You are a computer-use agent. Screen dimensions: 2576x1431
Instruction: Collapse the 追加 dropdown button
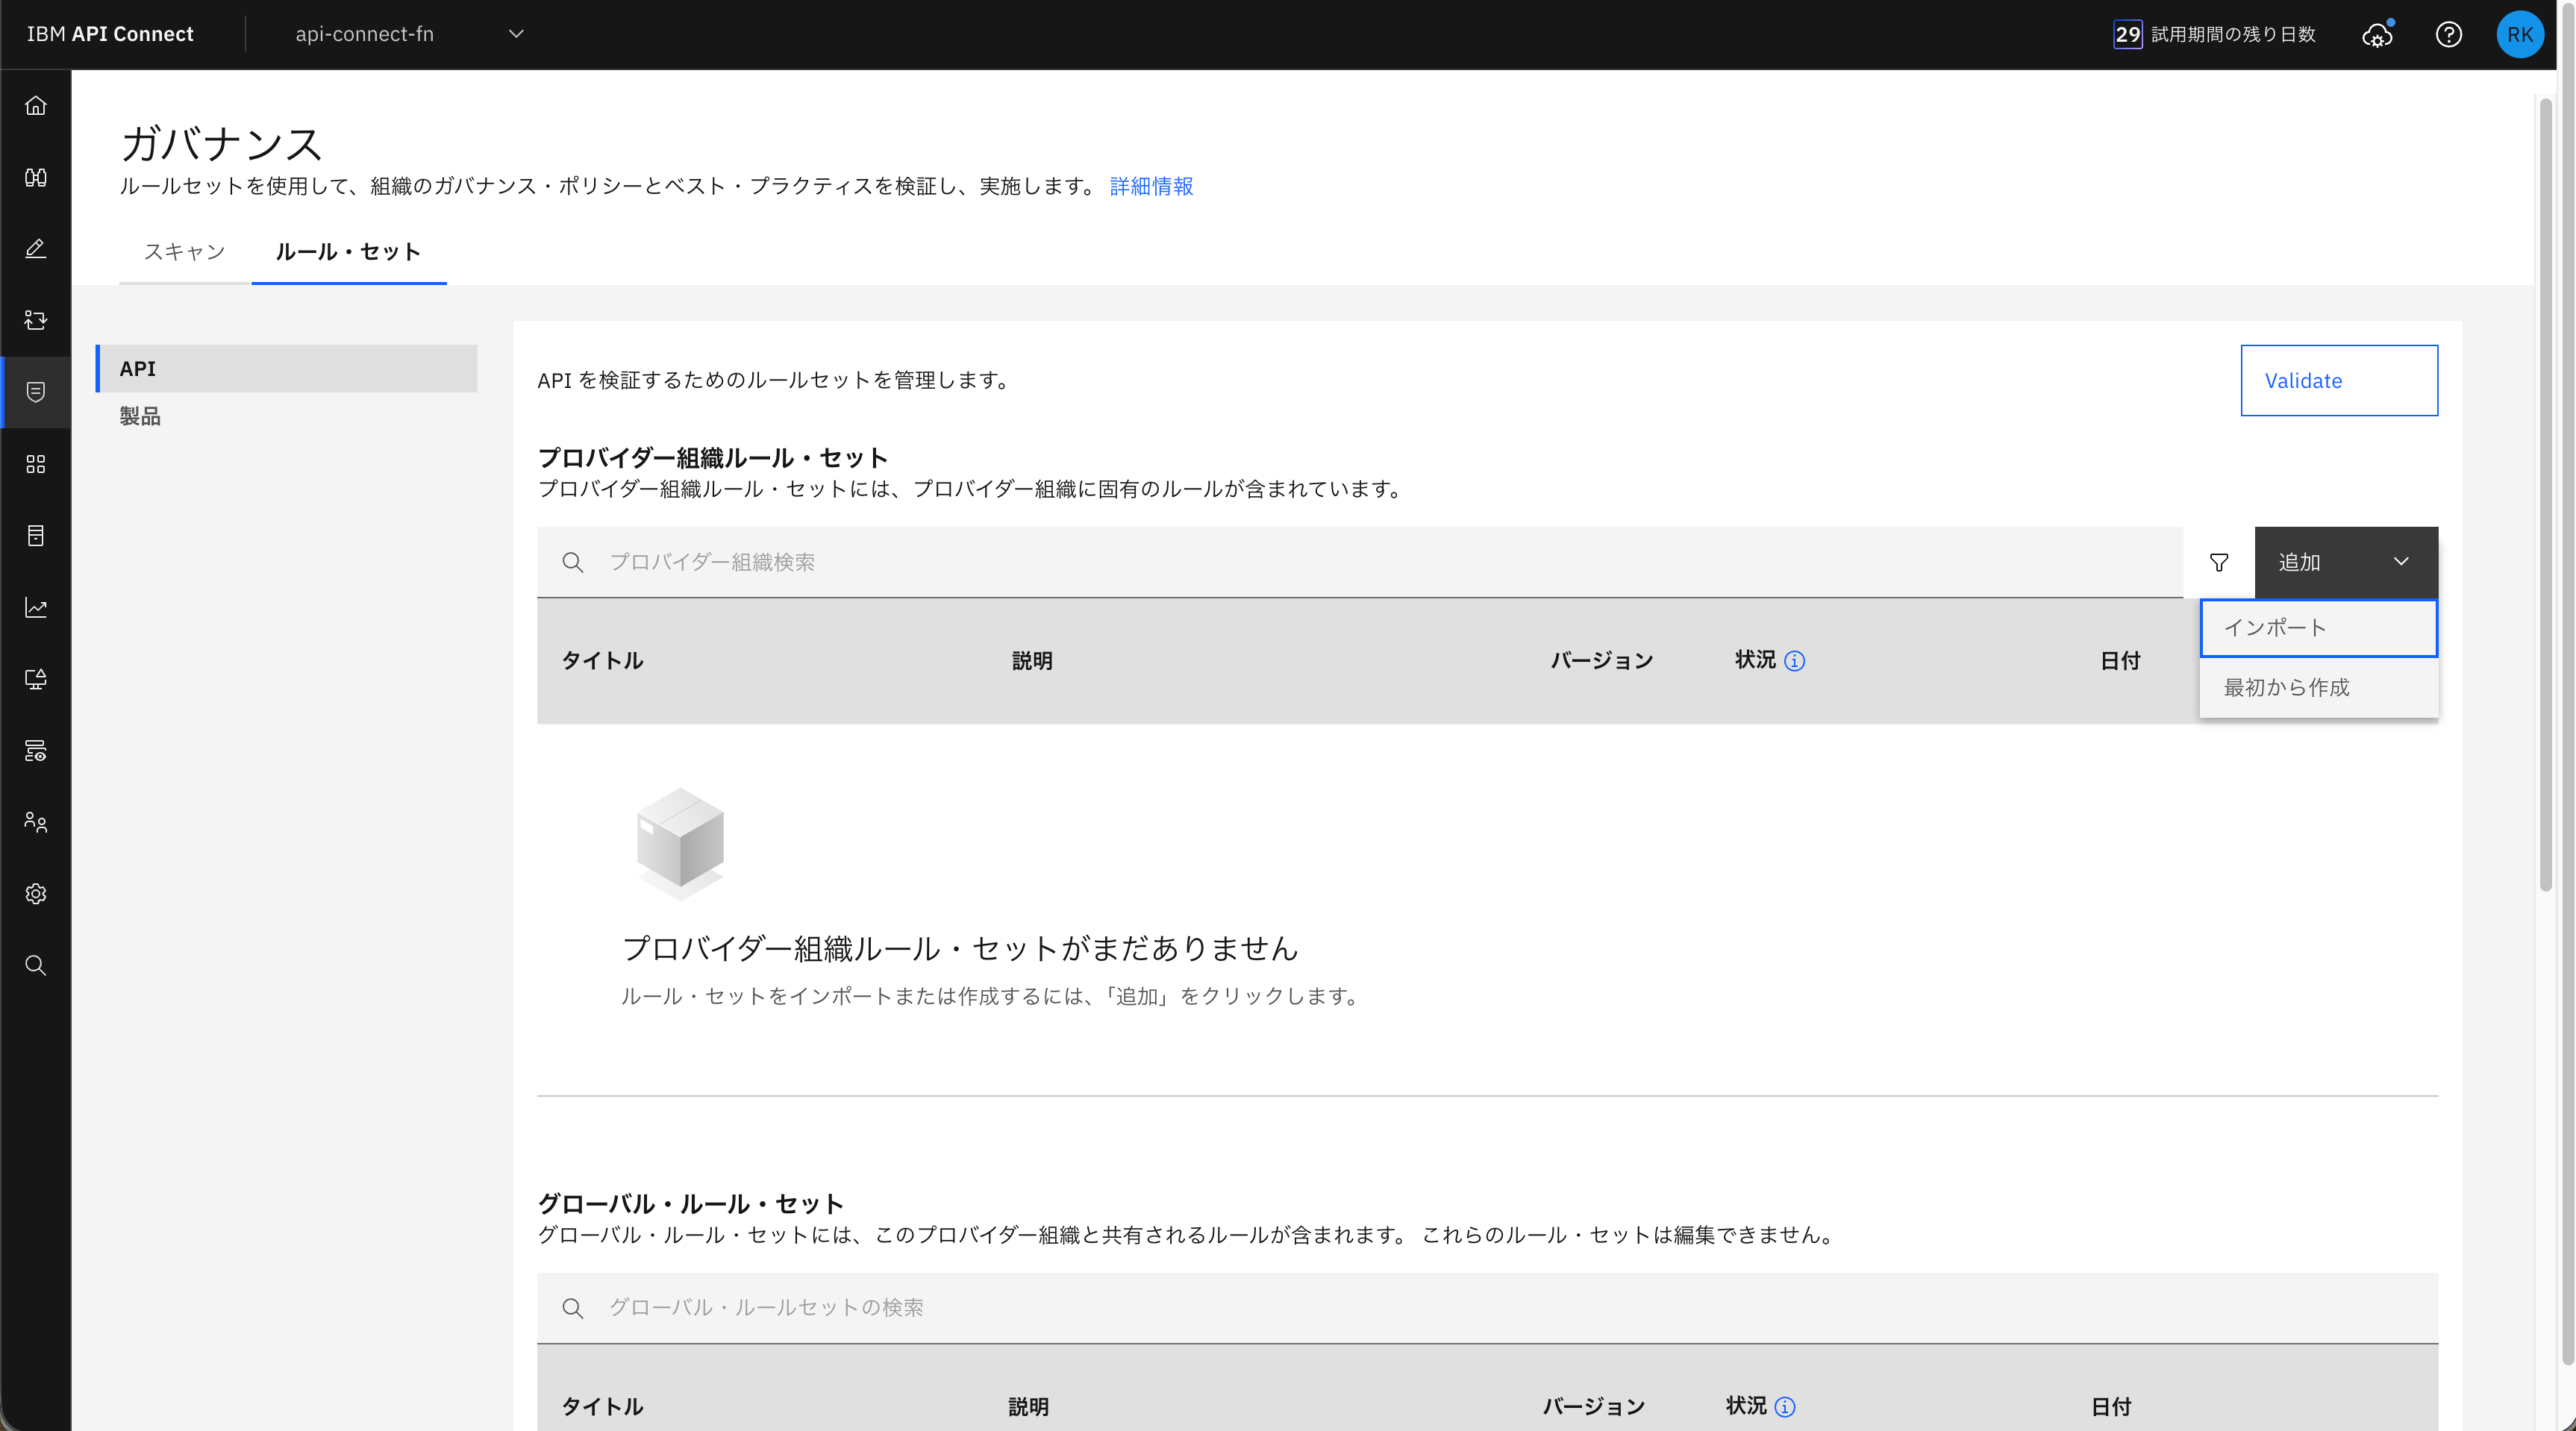click(x=2345, y=562)
